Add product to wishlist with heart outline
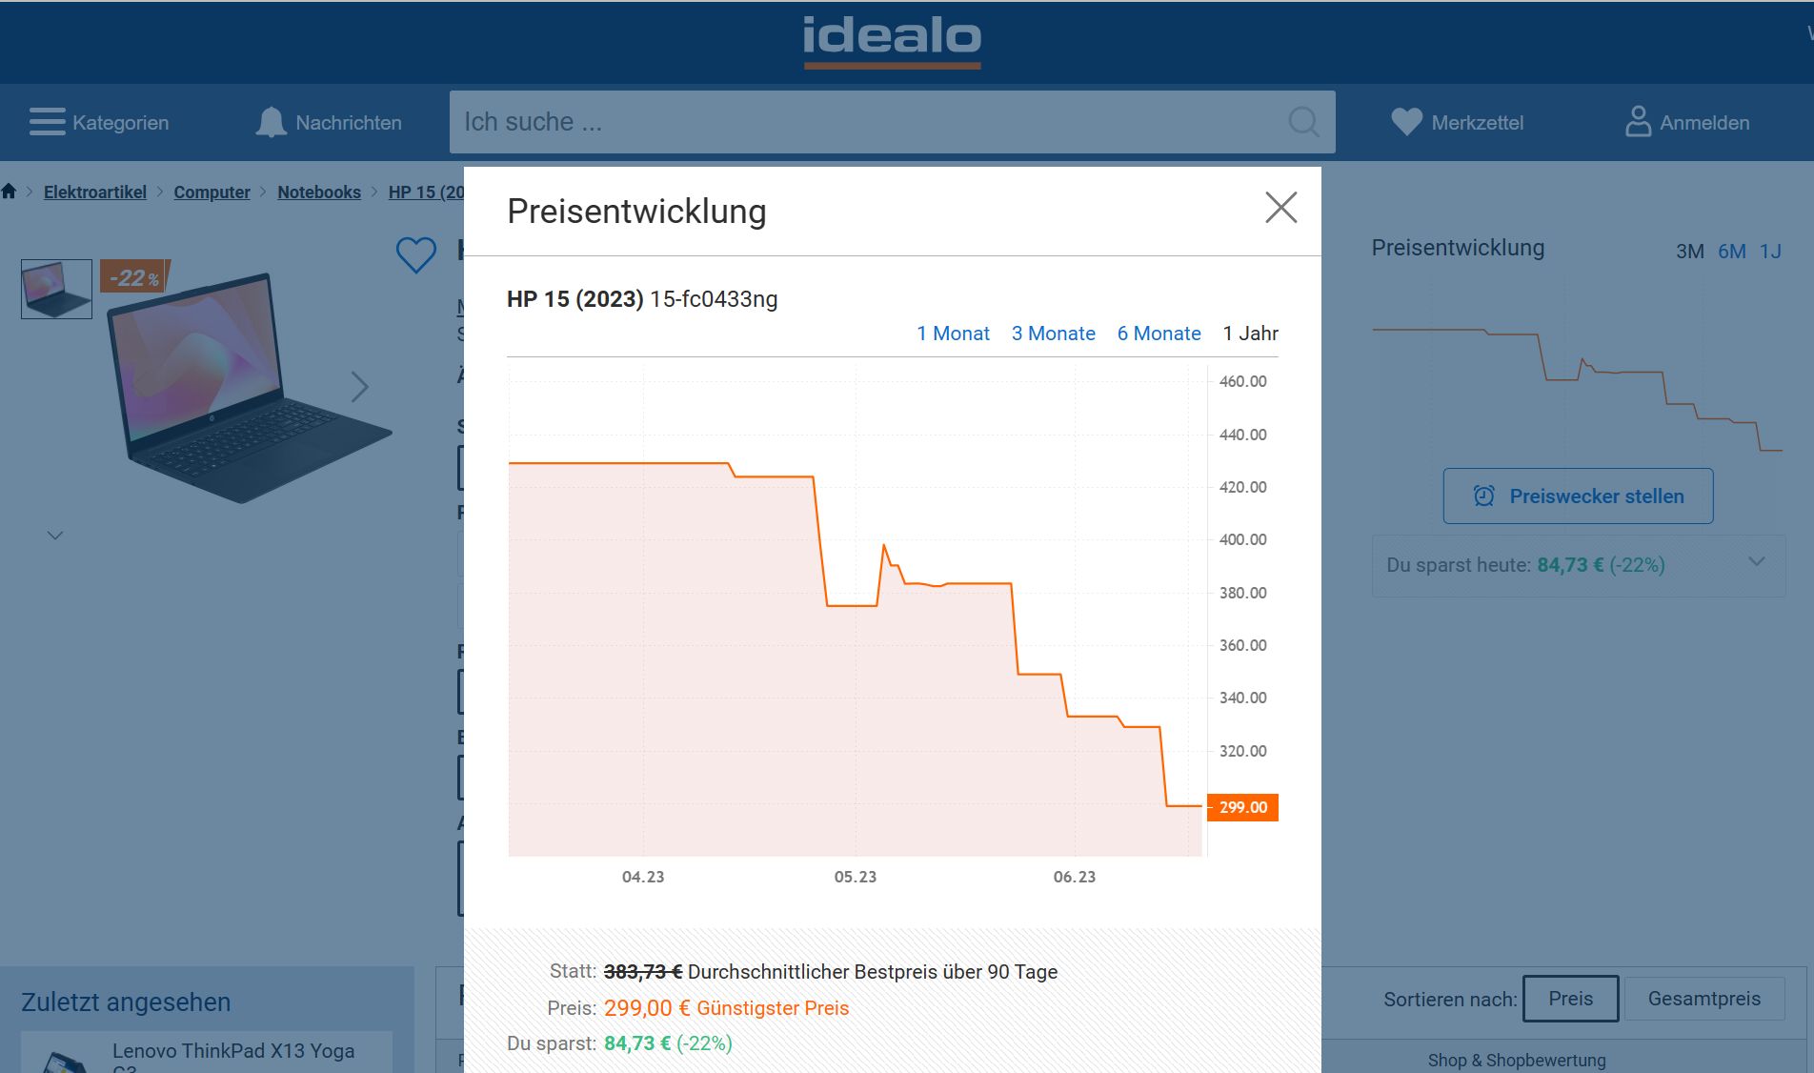Screen dimensions: 1814x1073 [416, 254]
